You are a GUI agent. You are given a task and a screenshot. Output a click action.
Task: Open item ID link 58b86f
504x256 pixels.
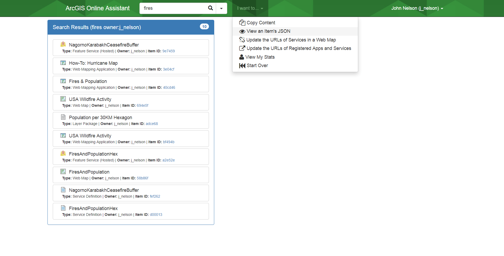pos(142,178)
